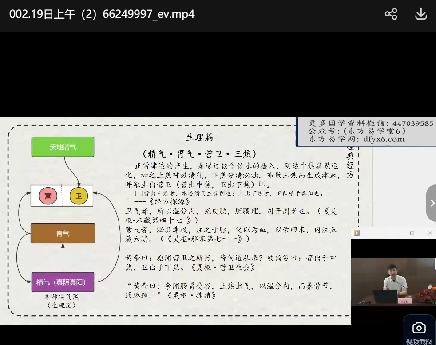Click the 生理篇 slide heading

(199, 137)
